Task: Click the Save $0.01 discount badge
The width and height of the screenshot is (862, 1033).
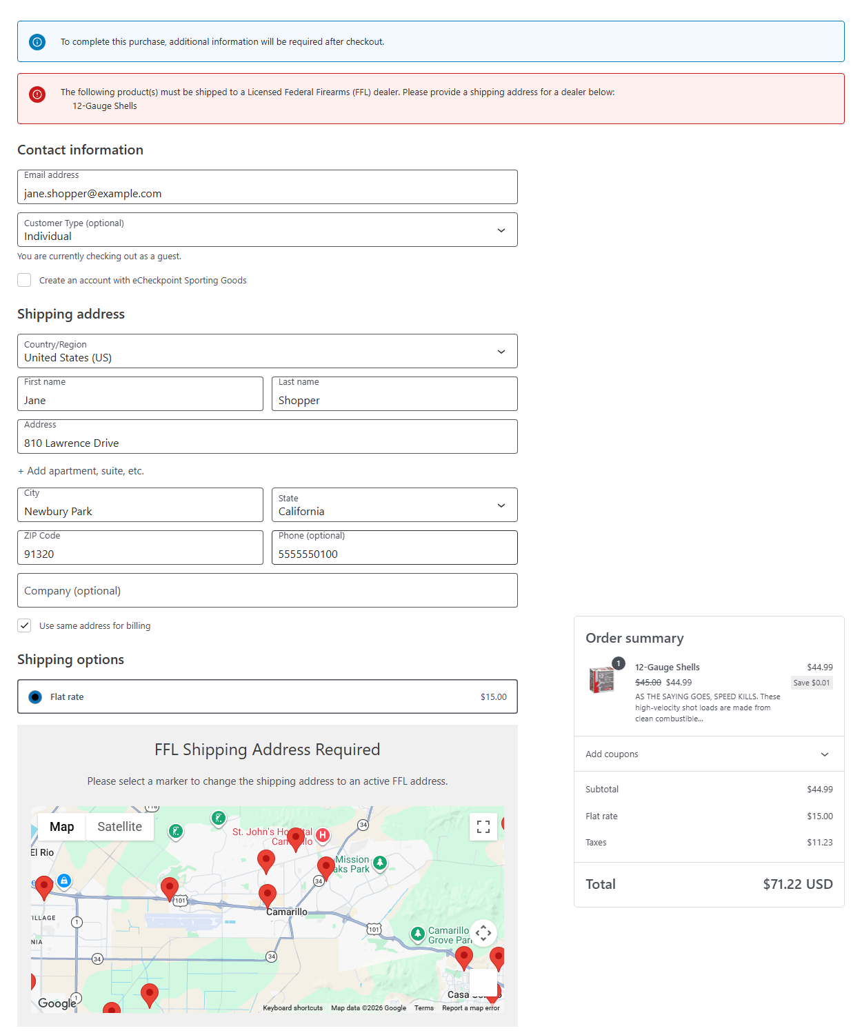Action: coord(812,683)
